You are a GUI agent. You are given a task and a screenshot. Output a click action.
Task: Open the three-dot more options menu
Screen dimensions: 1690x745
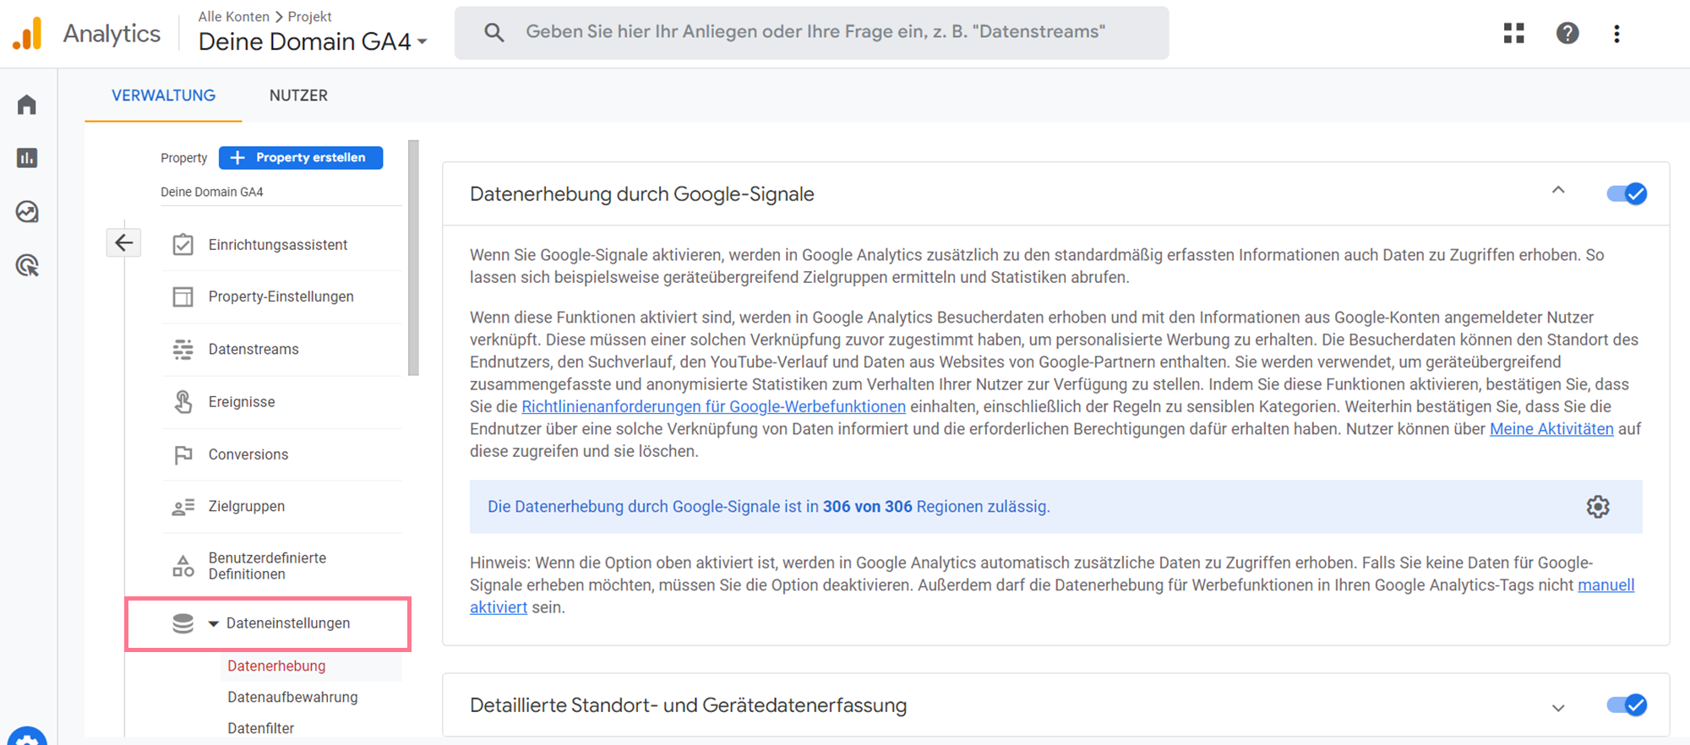click(1616, 34)
